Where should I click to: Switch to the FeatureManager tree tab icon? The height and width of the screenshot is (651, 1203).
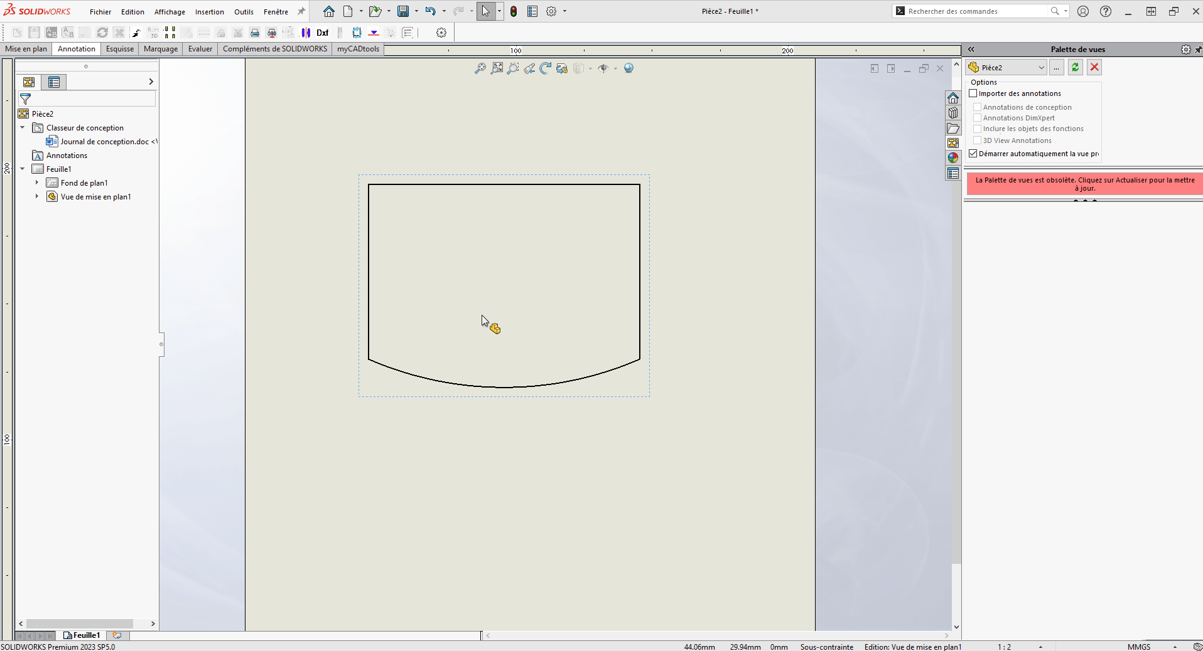pyautogui.click(x=29, y=82)
